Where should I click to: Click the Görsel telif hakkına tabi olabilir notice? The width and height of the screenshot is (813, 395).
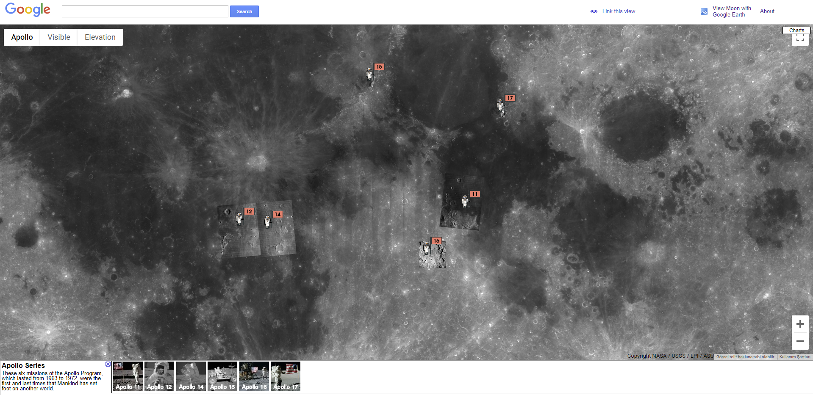[745, 357]
